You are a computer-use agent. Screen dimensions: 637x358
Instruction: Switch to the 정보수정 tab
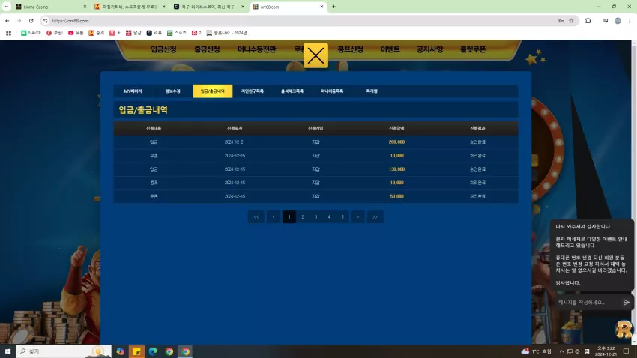[172, 91]
